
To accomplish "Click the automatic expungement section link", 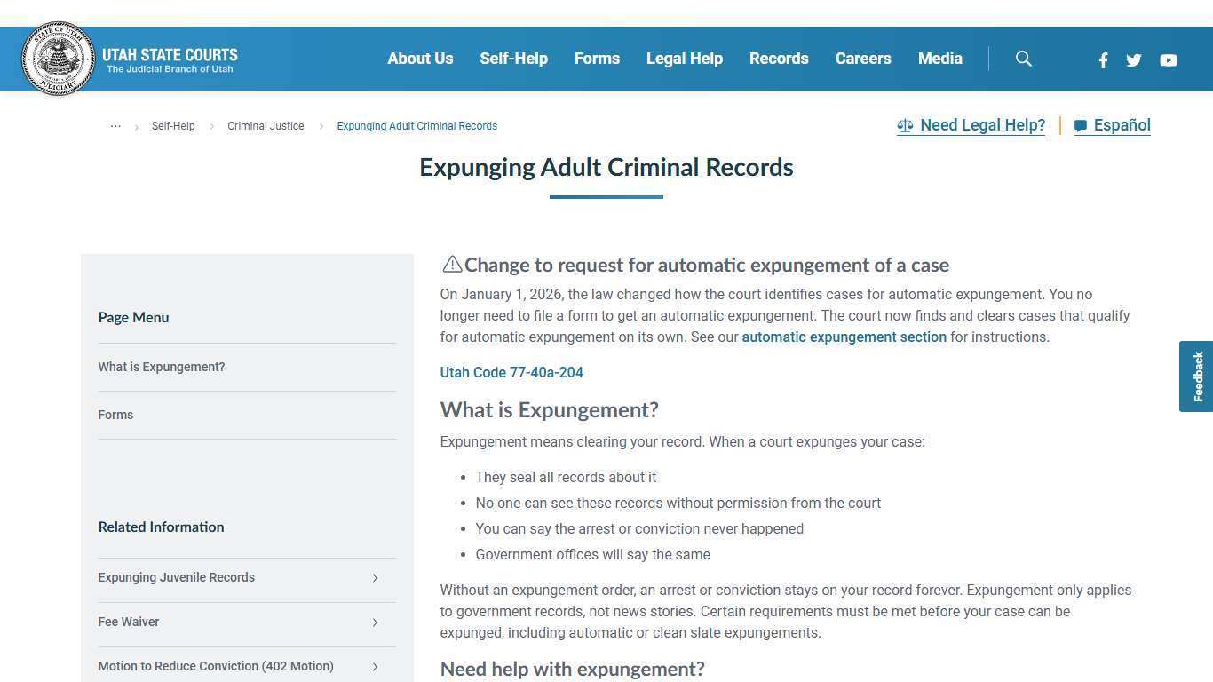I will click(844, 337).
